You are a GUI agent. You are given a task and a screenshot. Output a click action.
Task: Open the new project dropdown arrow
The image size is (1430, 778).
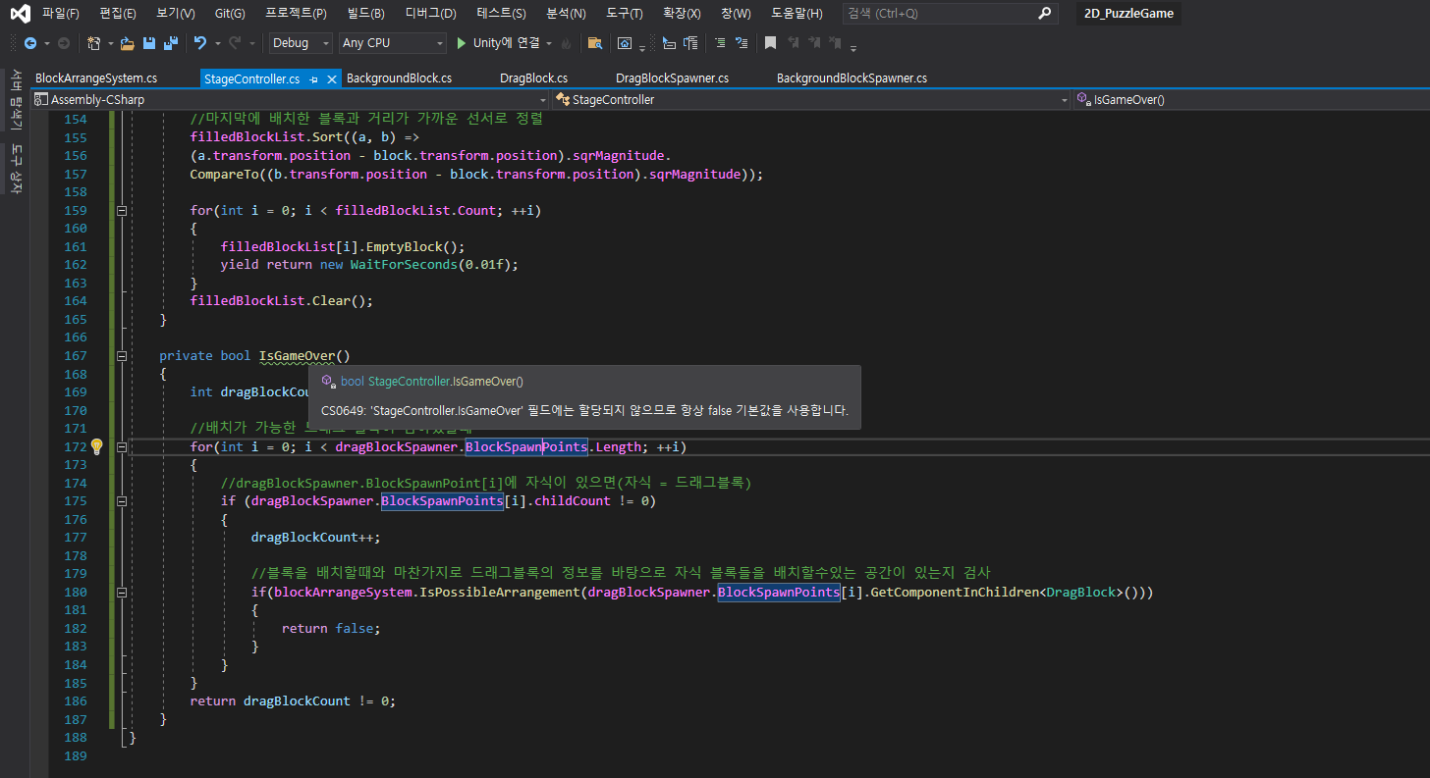point(110,44)
